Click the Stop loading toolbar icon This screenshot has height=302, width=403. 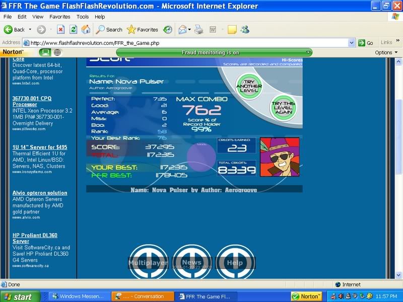60,30
